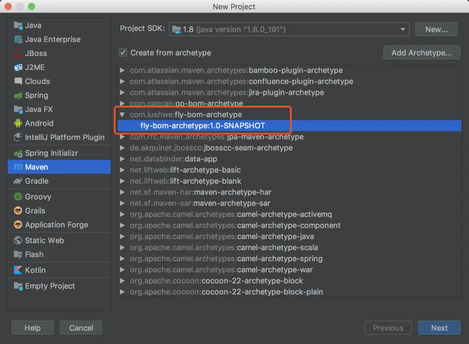Viewport: 469px width, 344px height.
Task: Click the Java FX icon
Action: click(18, 109)
